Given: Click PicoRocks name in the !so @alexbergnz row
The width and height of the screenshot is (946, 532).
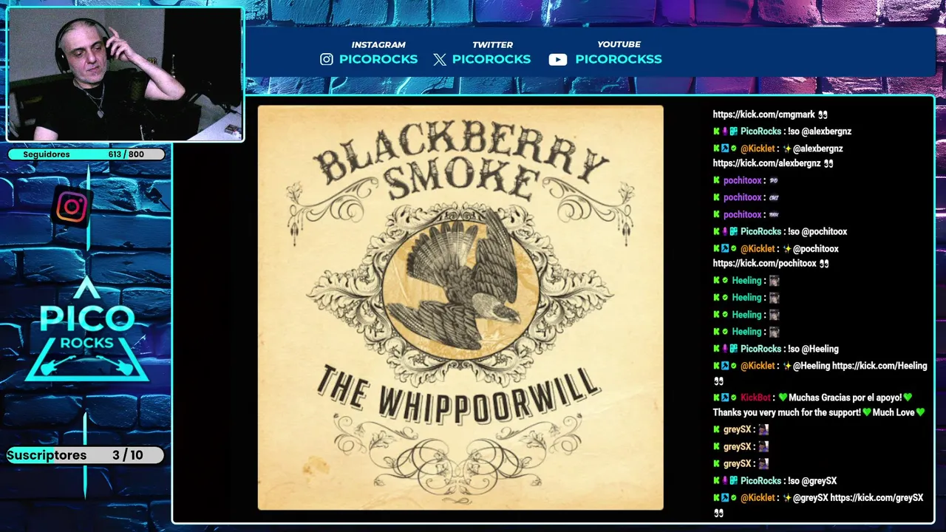Looking at the screenshot, I should pos(760,132).
